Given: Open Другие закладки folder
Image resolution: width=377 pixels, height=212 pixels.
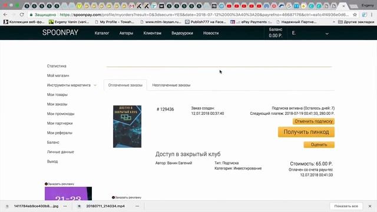Looking at the screenshot, I should click(356, 22).
